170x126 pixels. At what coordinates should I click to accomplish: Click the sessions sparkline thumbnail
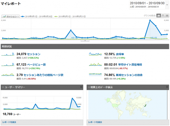pos(8,54)
